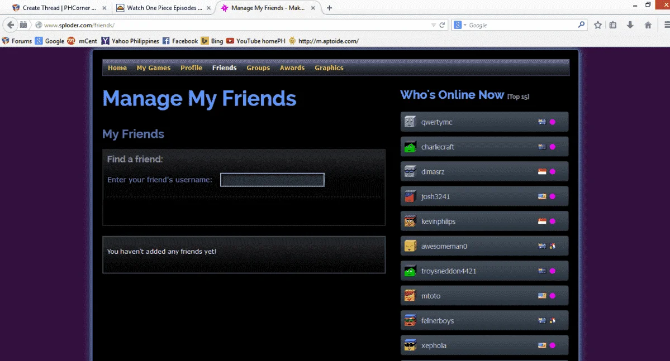Open the Yahoo Philippines bookmark
The width and height of the screenshot is (670, 361).
tap(130, 41)
